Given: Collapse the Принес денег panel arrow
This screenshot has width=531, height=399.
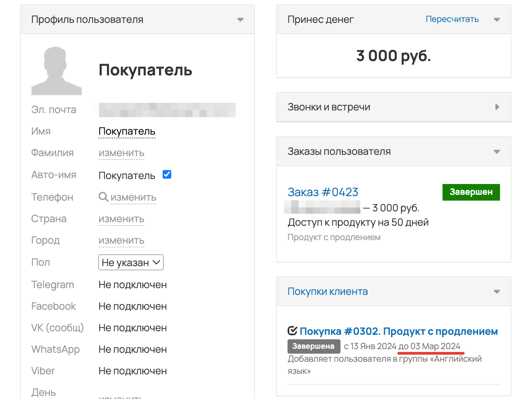Looking at the screenshot, I should [497, 20].
